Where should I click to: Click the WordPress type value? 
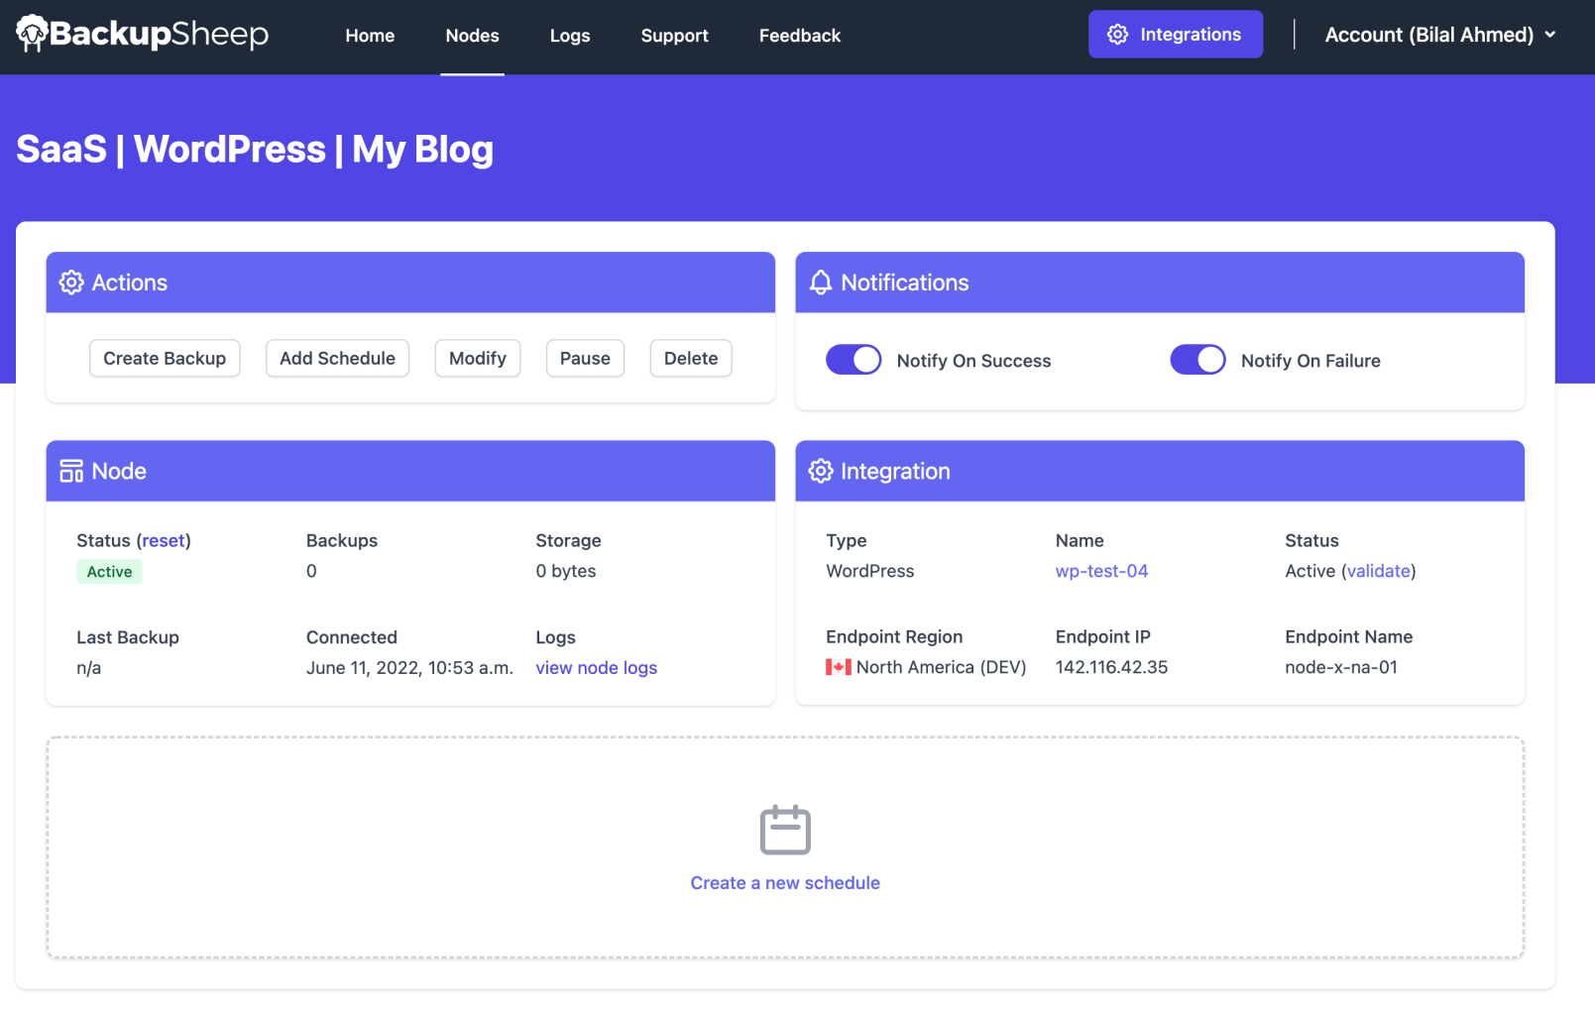point(870,571)
